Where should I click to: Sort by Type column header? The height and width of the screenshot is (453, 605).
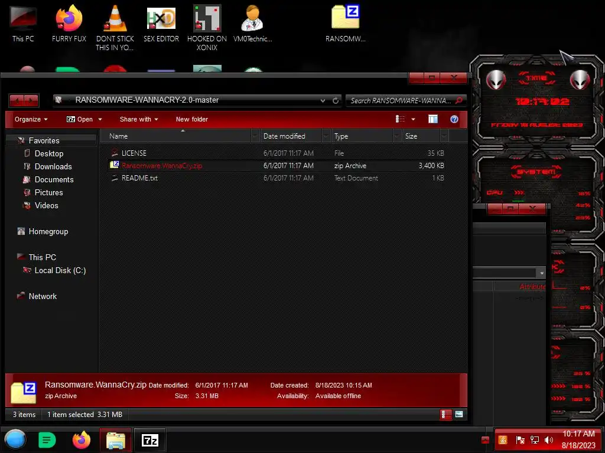[x=341, y=136]
